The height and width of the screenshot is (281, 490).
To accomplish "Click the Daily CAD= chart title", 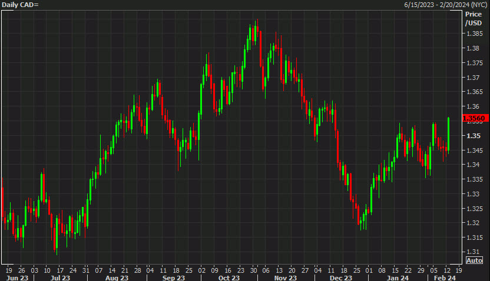I will [x=20, y=5].
